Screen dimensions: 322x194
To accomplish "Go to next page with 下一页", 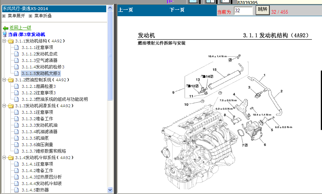I will (x=177, y=10).
